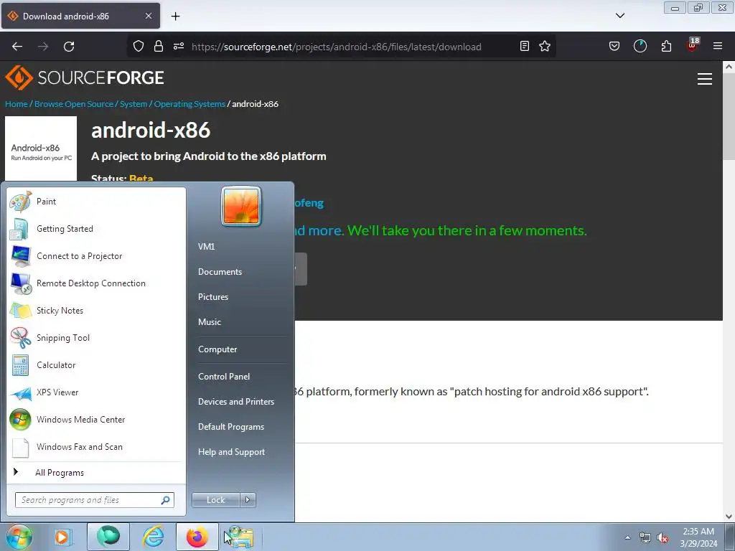Viewport: 735px width, 551px height.
Task: Open Windows Media Center
Action: click(x=95, y=419)
